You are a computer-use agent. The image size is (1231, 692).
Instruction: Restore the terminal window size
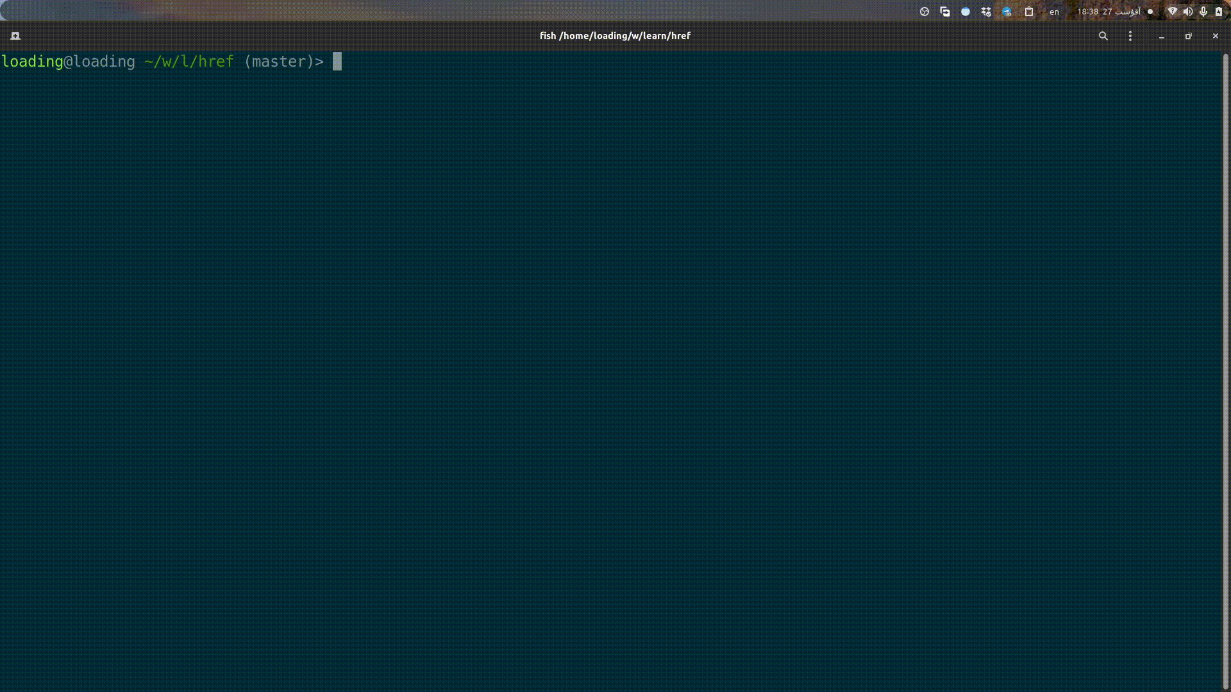tap(1189, 36)
